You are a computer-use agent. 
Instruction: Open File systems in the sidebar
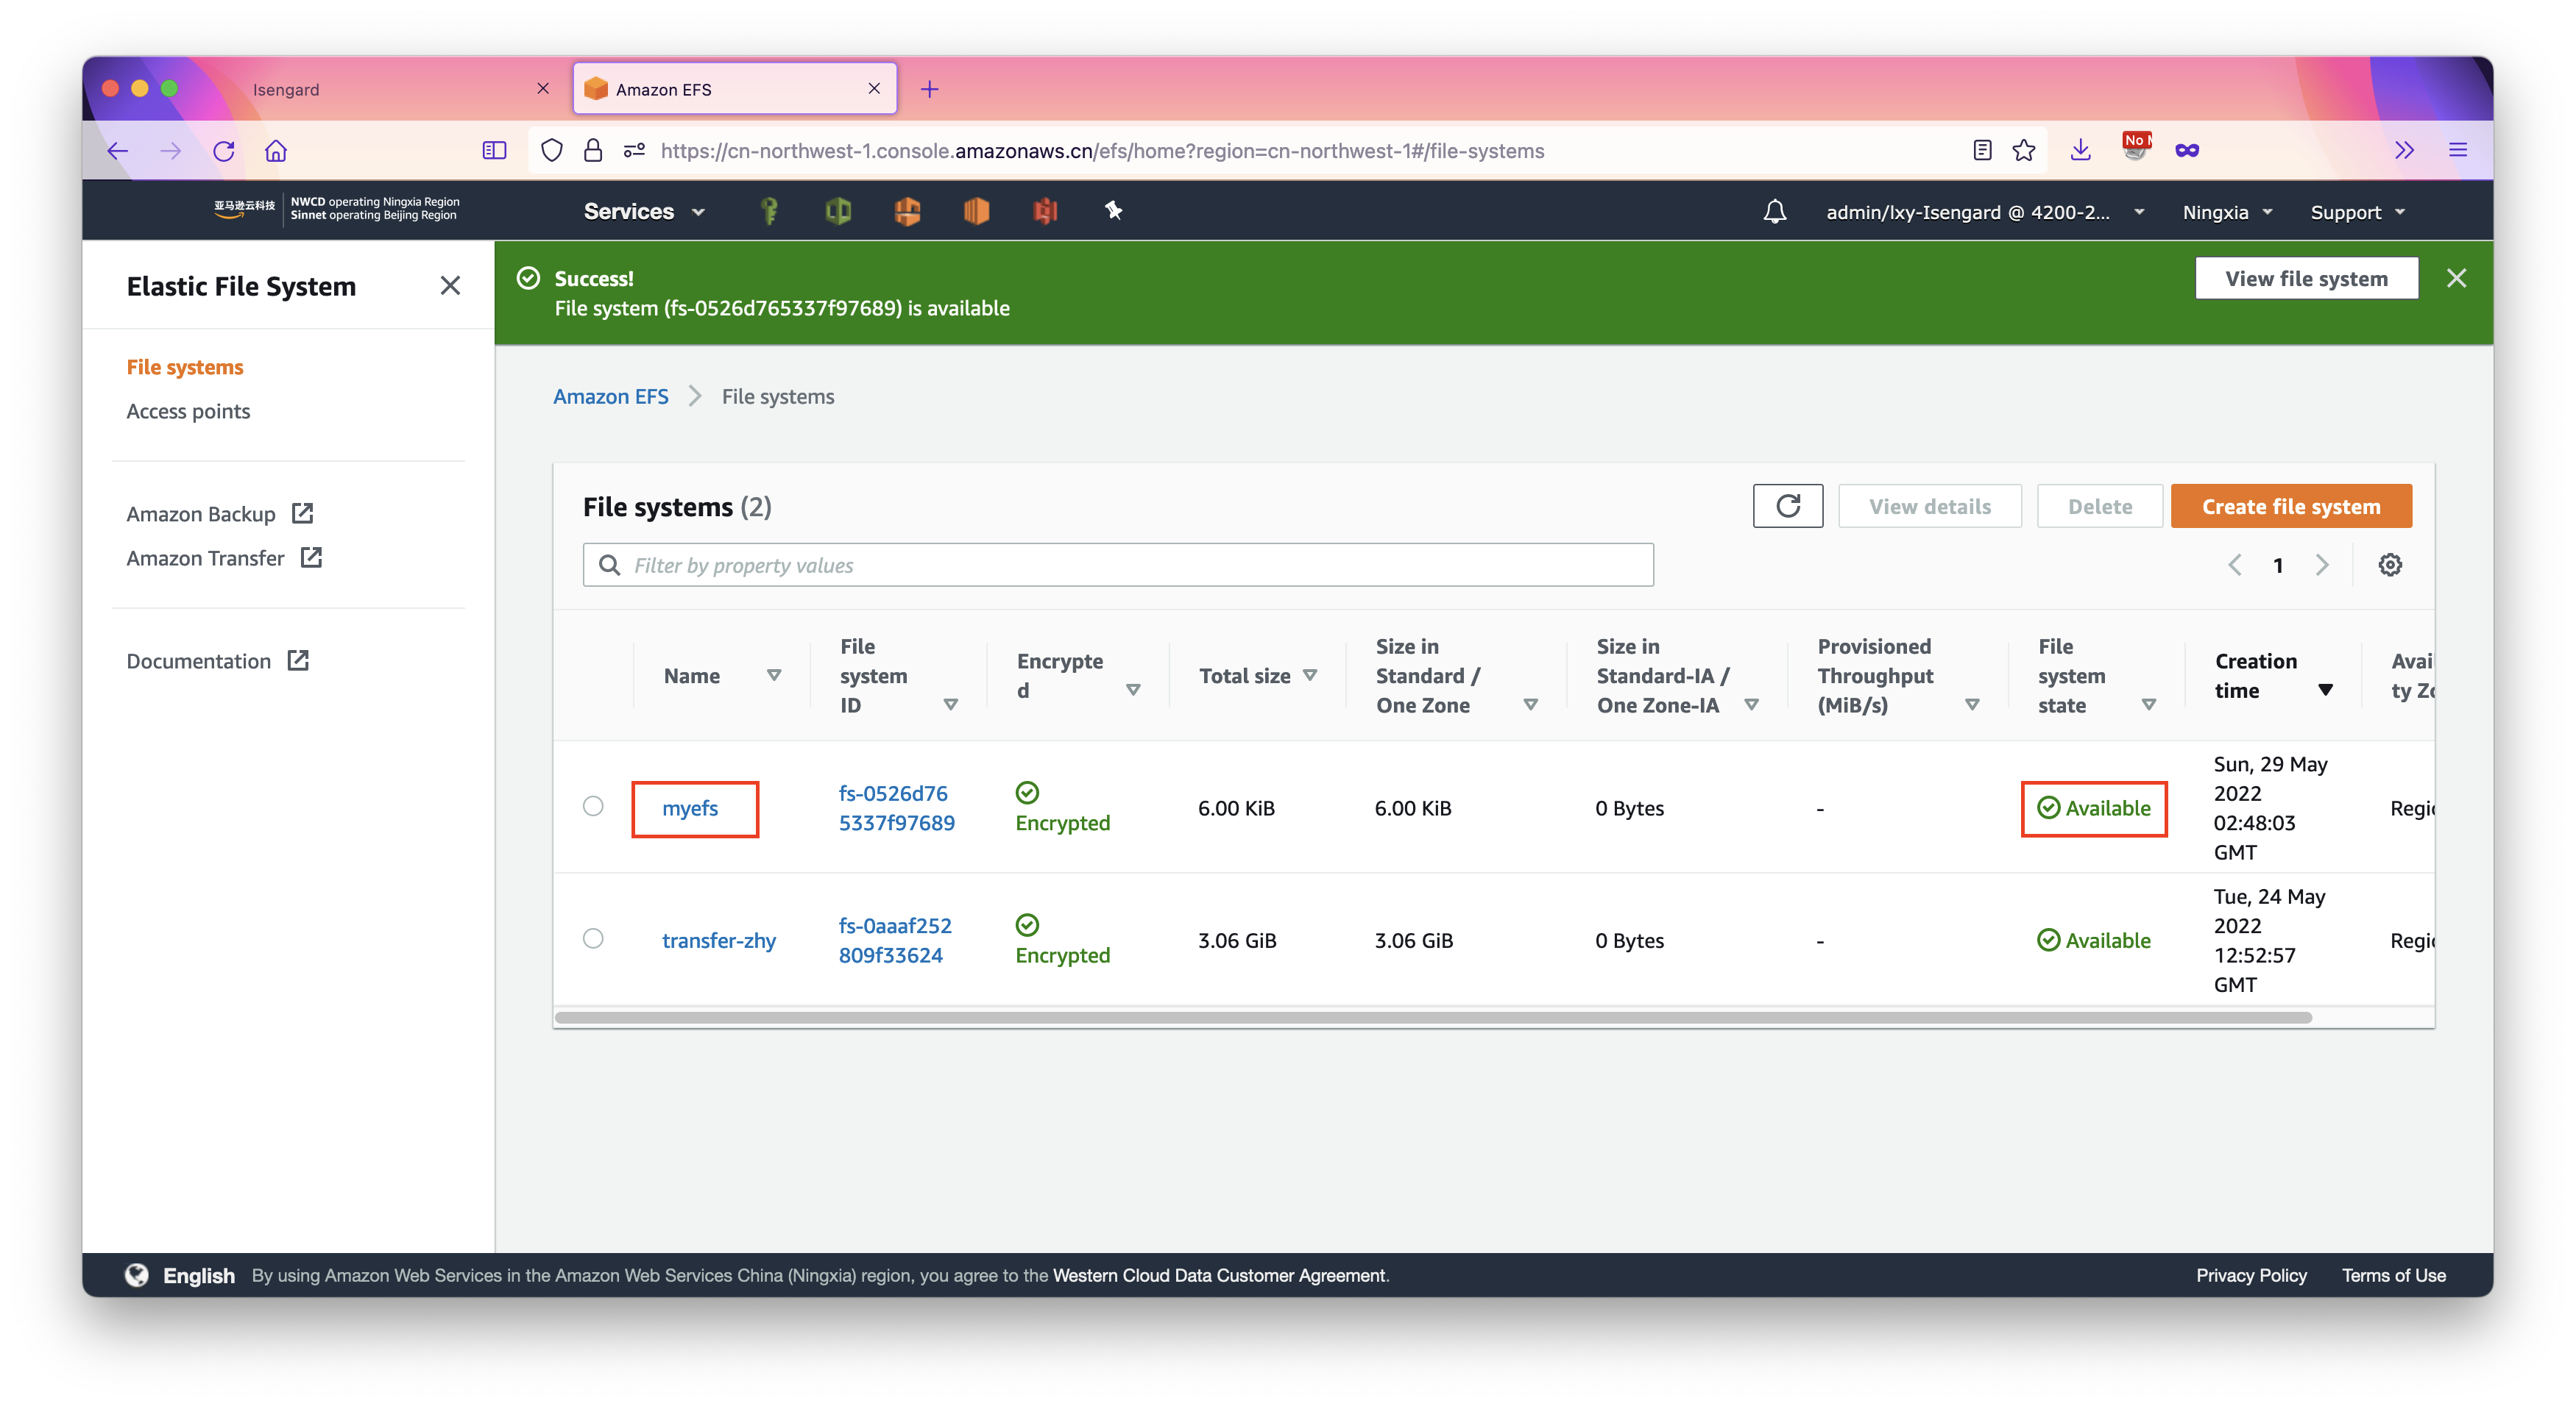[185, 367]
